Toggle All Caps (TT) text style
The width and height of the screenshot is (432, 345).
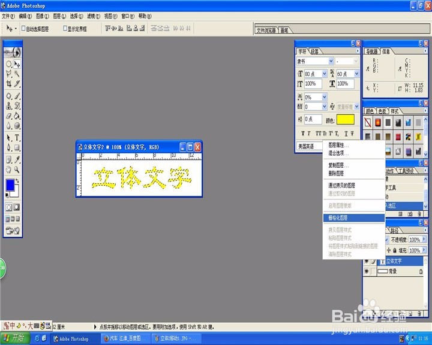pos(318,134)
